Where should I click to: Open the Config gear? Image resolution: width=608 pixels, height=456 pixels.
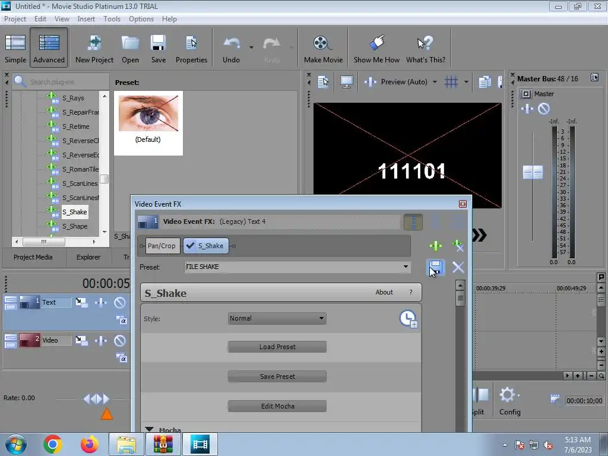[x=509, y=402]
